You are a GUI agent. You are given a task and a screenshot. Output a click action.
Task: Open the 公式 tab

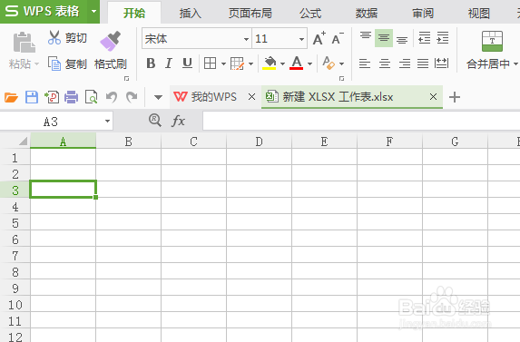pos(310,13)
